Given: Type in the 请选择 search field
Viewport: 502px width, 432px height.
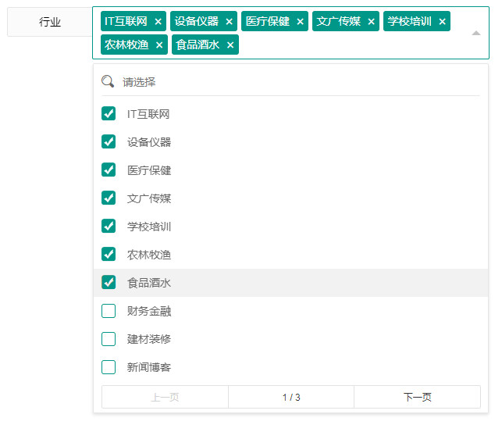Looking at the screenshot, I should [x=297, y=82].
